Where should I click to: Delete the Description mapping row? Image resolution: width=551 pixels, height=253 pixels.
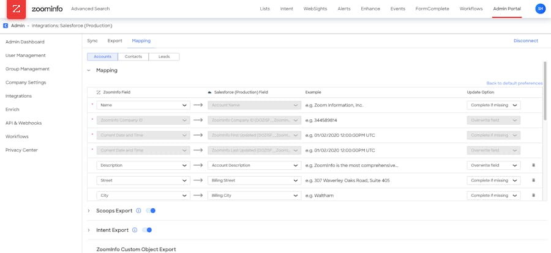533,166
